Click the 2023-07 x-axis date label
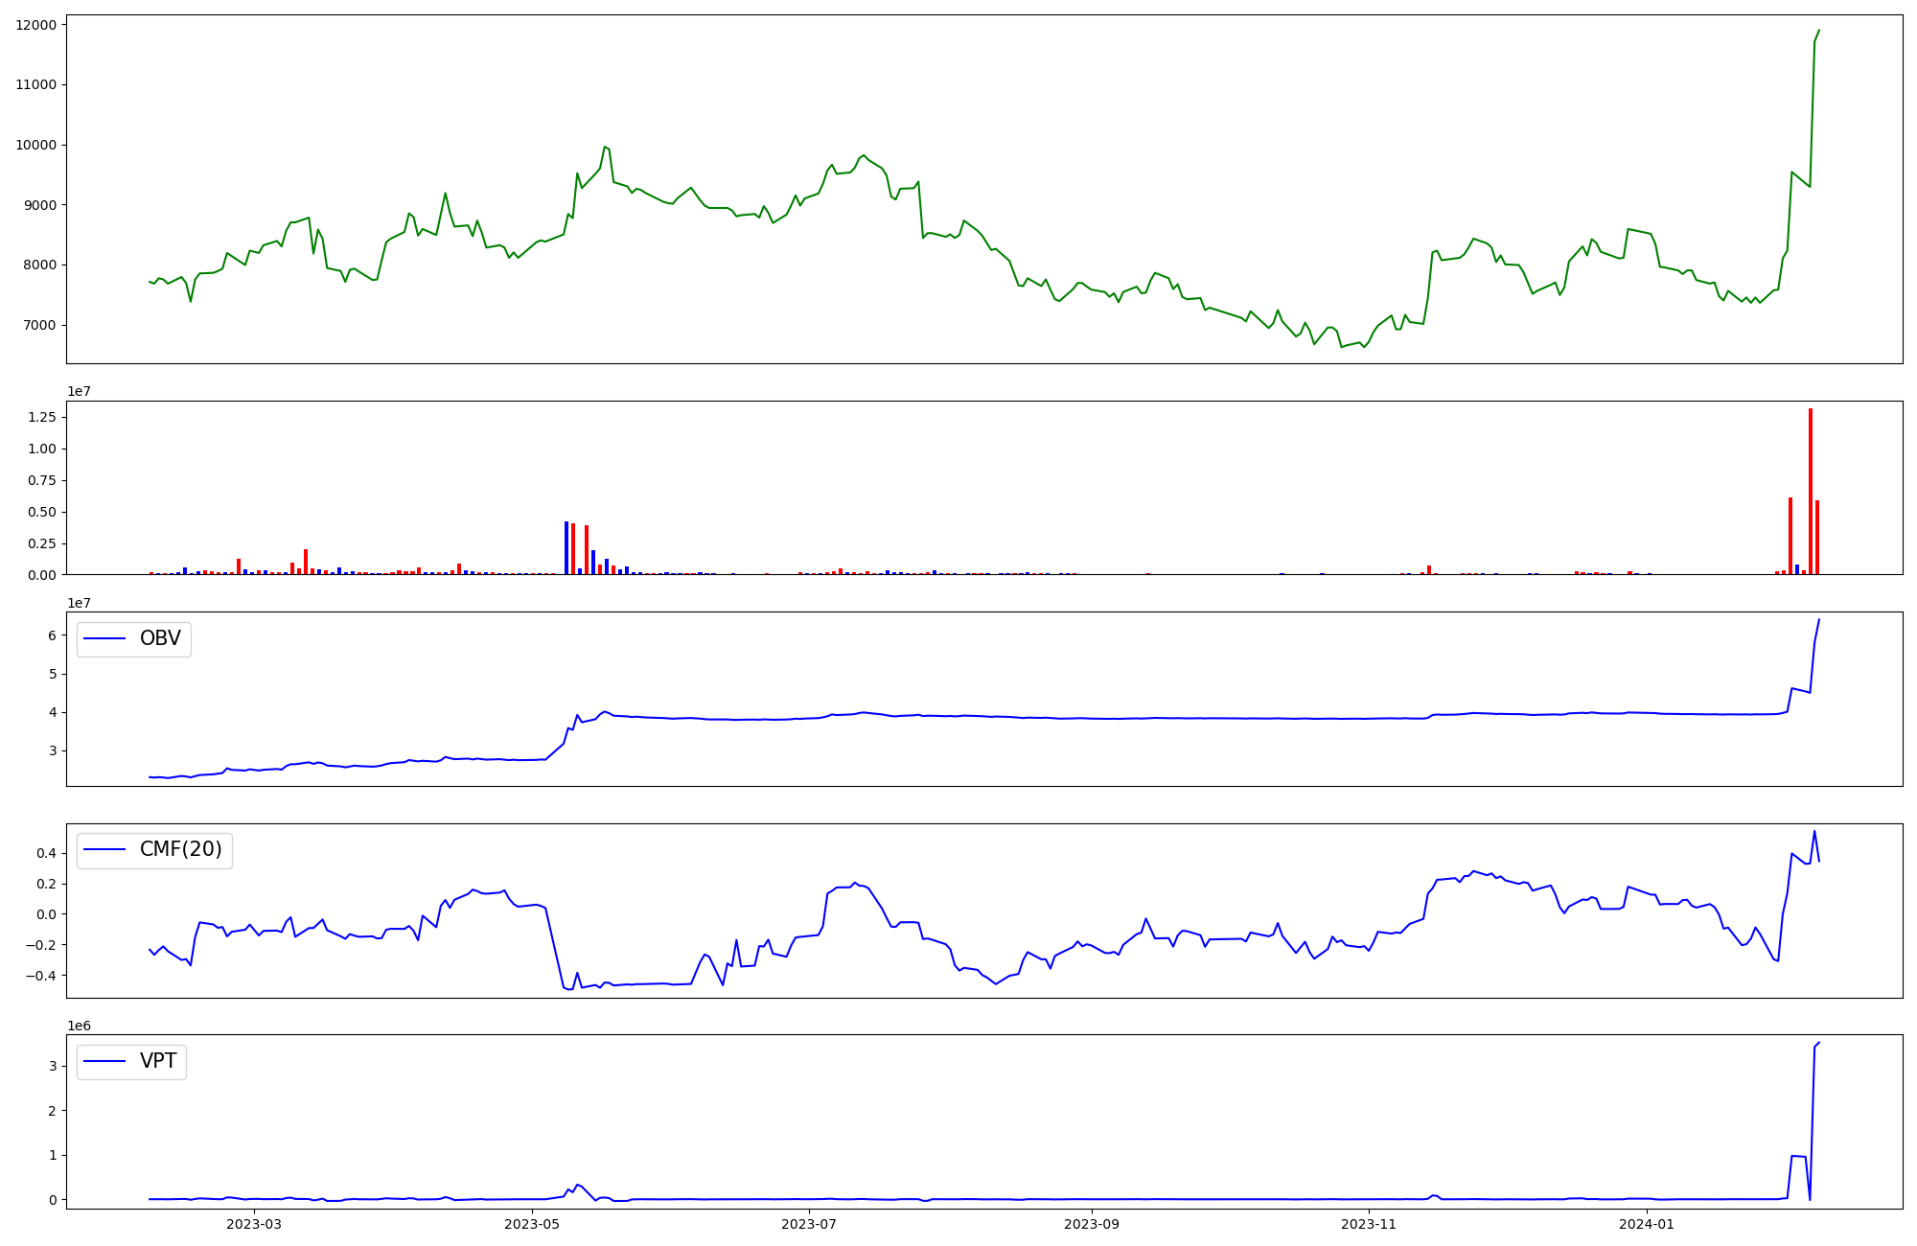Viewport: 1917px width, 1246px height. [809, 1224]
